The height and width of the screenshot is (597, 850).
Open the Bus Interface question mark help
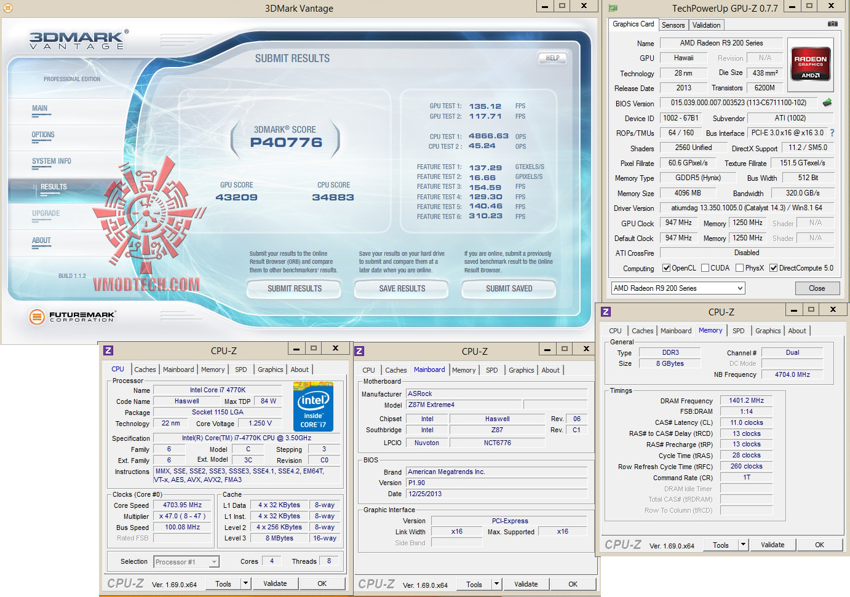[832, 133]
